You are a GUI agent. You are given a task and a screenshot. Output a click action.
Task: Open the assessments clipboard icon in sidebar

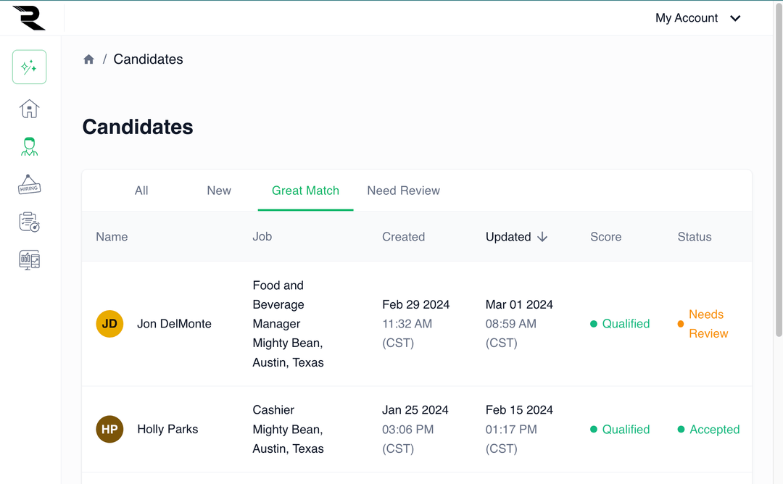(x=29, y=222)
